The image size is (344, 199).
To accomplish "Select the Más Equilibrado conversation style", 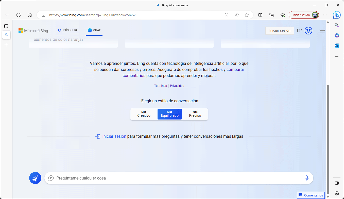I will (170, 114).
